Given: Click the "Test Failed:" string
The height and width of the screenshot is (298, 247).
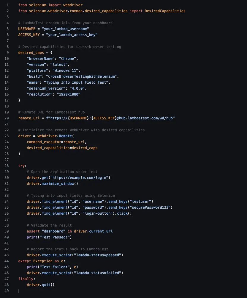Looking at the screenshot, I should pyautogui.click(x=55, y=267).
